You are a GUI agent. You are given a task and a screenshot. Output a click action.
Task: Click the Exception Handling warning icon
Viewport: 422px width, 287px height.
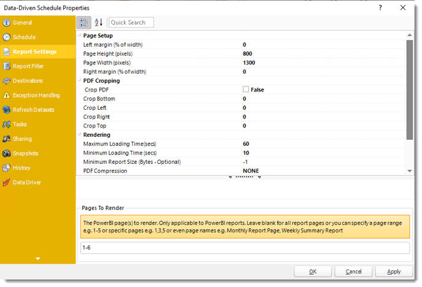(x=7, y=95)
